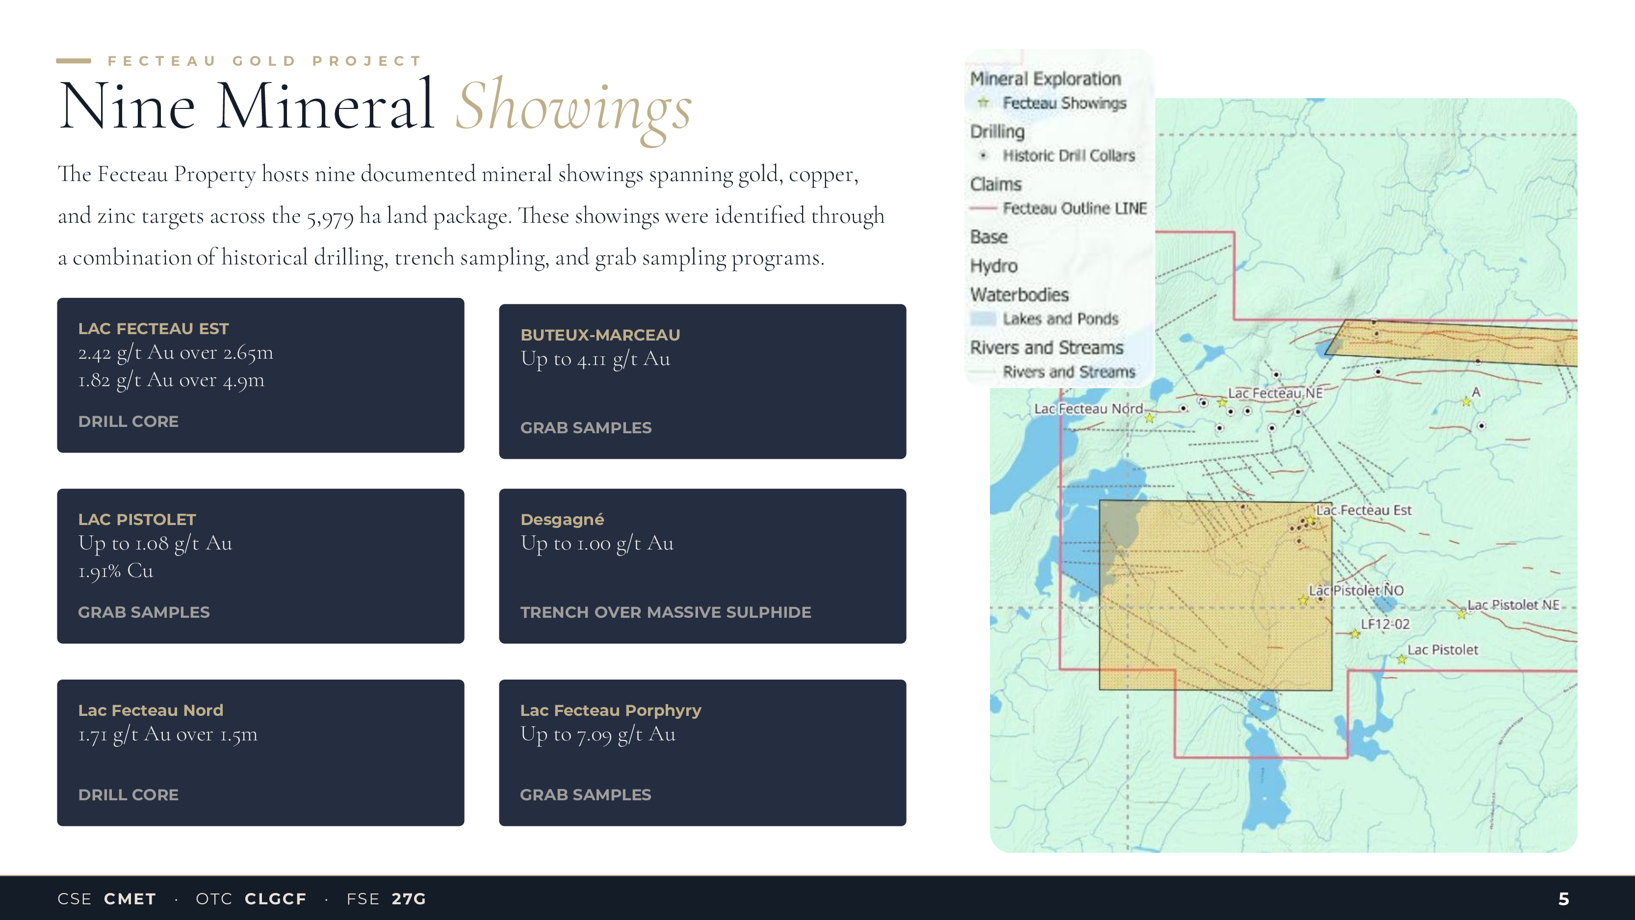
Task: Select the Buteux-Marceau info card
Action: 702,381
